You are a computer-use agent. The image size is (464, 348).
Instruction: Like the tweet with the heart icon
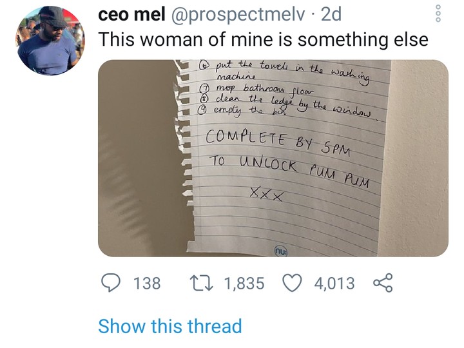(x=293, y=283)
